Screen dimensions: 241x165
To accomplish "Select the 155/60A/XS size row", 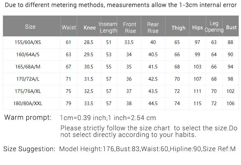I will (x=121, y=42).
